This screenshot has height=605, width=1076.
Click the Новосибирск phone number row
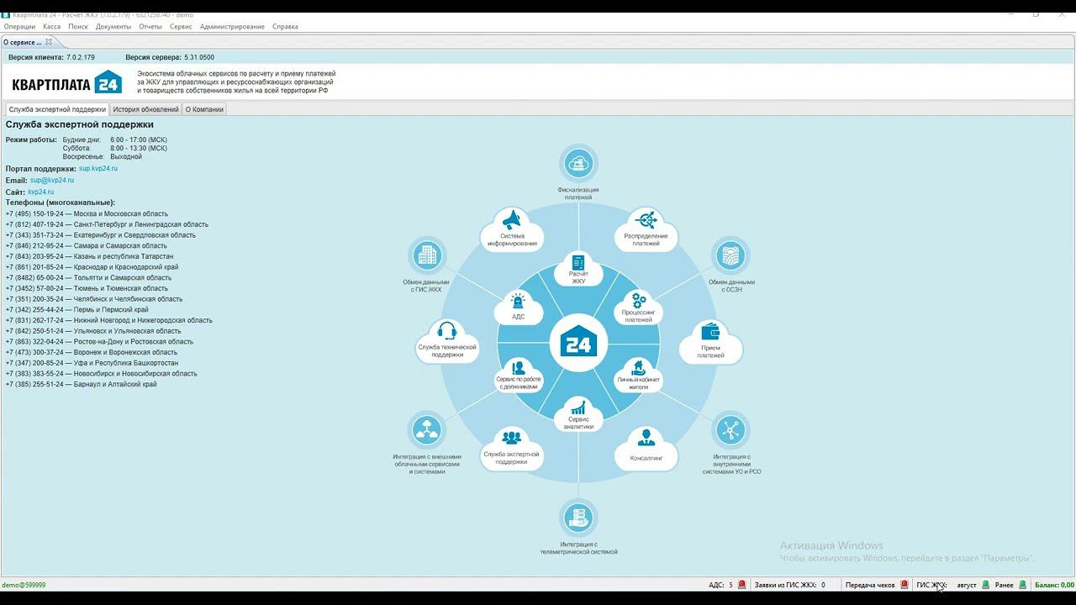(102, 374)
